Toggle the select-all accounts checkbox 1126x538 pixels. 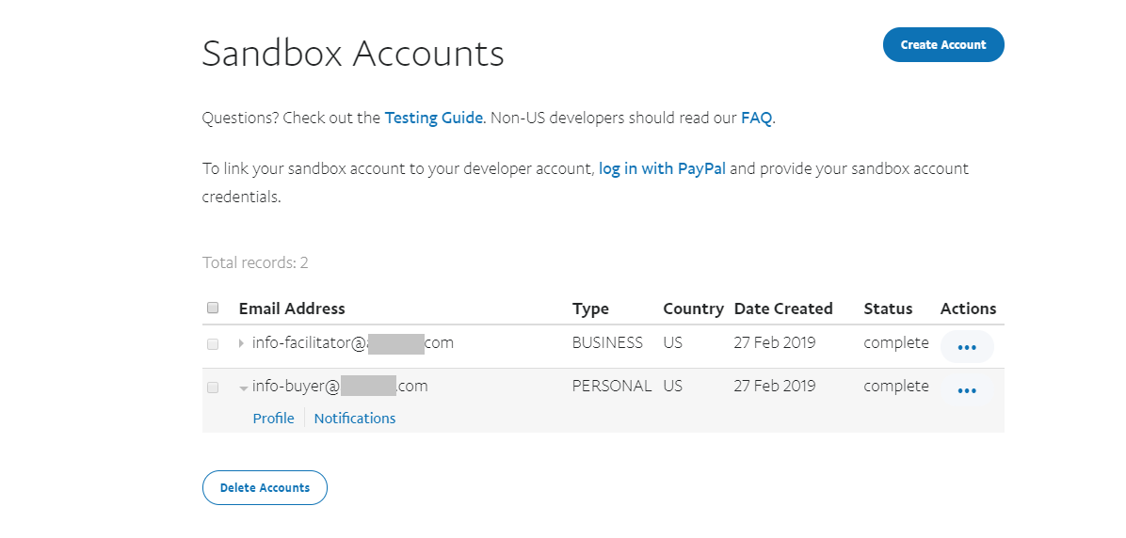point(213,308)
